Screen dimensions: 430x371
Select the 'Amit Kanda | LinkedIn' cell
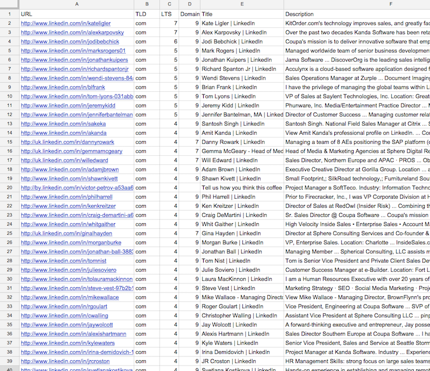click(x=242, y=133)
